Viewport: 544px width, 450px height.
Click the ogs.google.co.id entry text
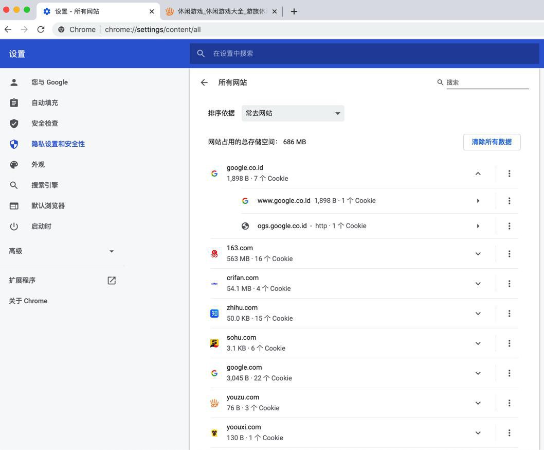(282, 226)
